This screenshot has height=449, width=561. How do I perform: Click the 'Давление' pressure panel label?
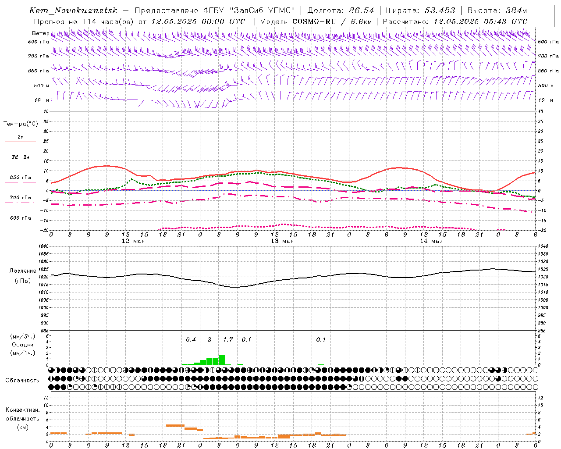click(x=22, y=271)
